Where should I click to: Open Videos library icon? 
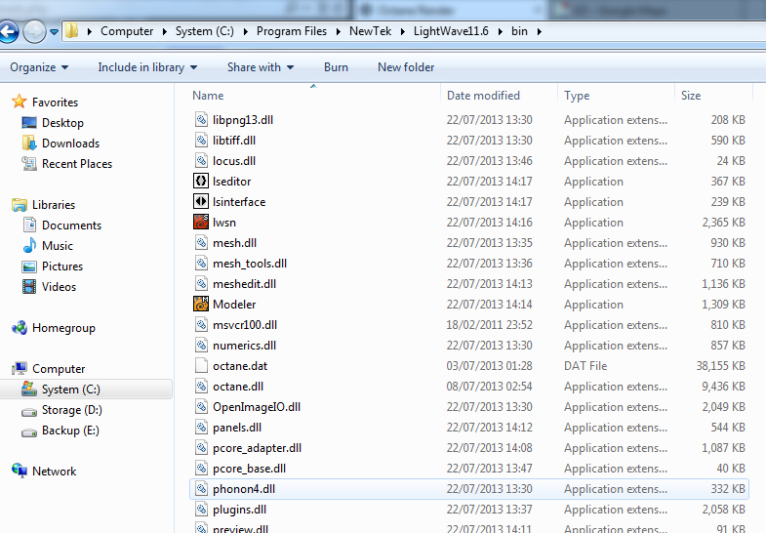point(29,287)
